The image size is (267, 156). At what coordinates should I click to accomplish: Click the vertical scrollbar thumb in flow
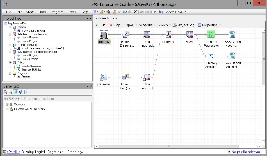coord(263,59)
